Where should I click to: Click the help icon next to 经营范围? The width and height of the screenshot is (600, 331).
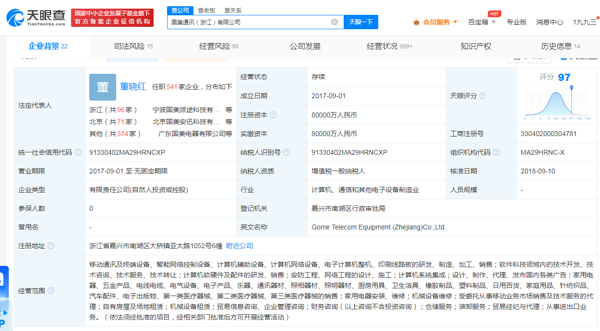click(x=51, y=291)
